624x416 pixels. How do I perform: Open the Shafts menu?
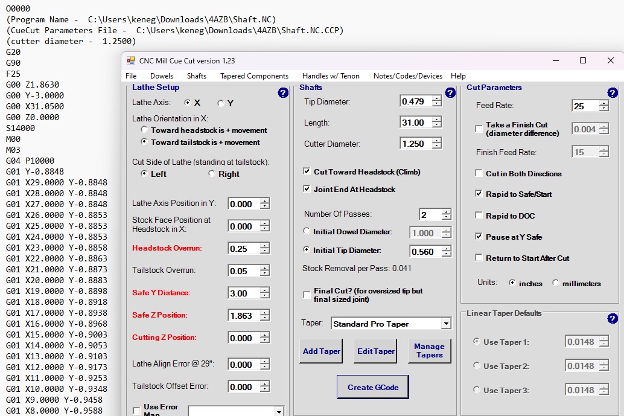(197, 76)
